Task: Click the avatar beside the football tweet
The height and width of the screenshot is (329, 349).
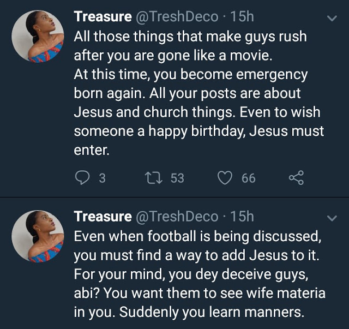Action: (x=38, y=237)
